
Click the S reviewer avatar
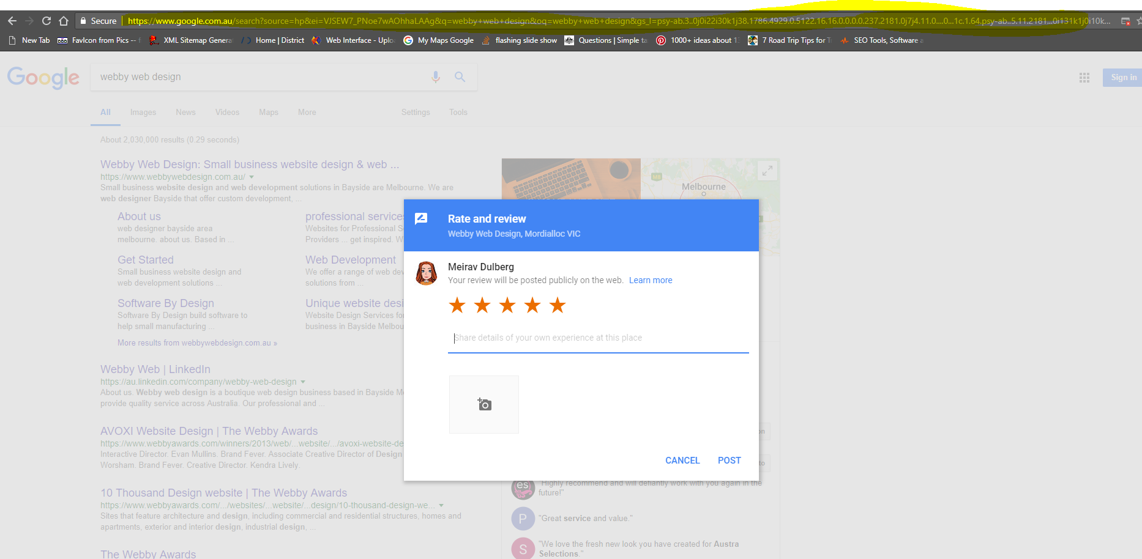pos(523,549)
